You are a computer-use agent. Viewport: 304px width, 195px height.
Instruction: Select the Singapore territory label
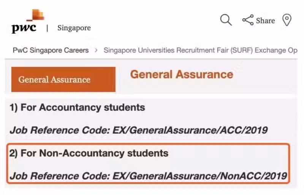(x=74, y=28)
